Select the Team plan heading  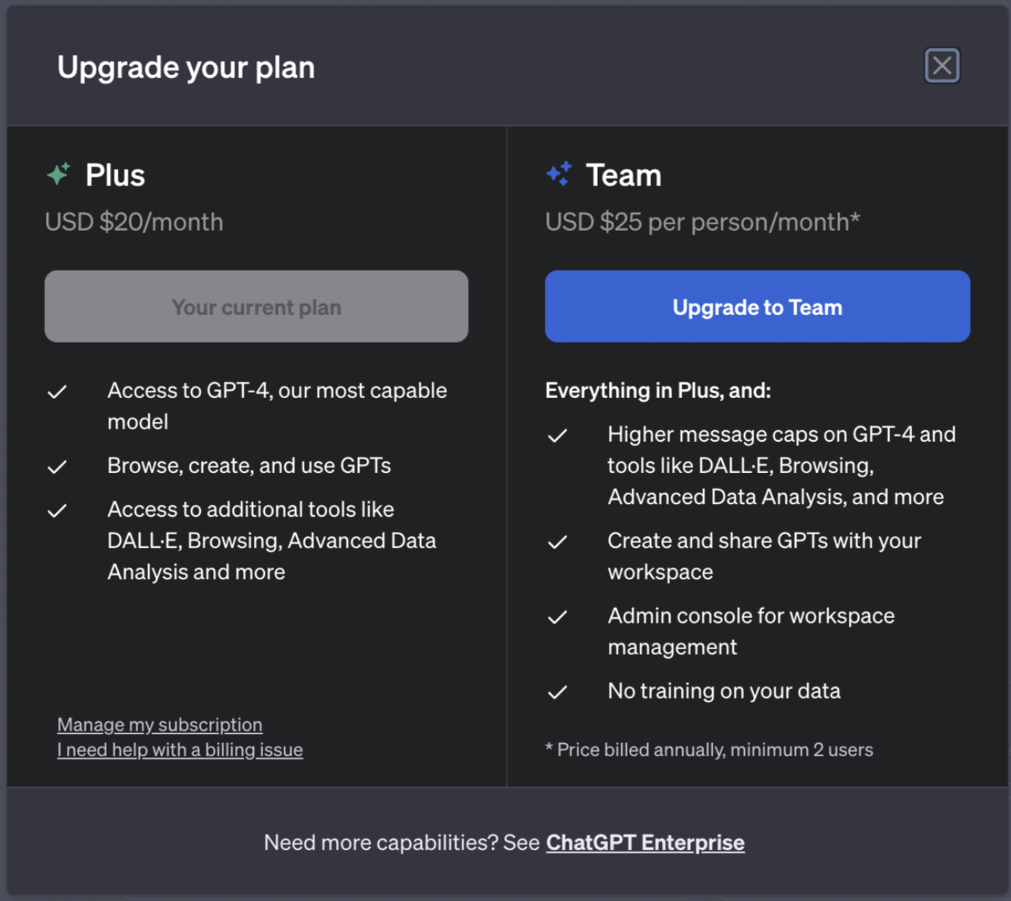tap(623, 175)
